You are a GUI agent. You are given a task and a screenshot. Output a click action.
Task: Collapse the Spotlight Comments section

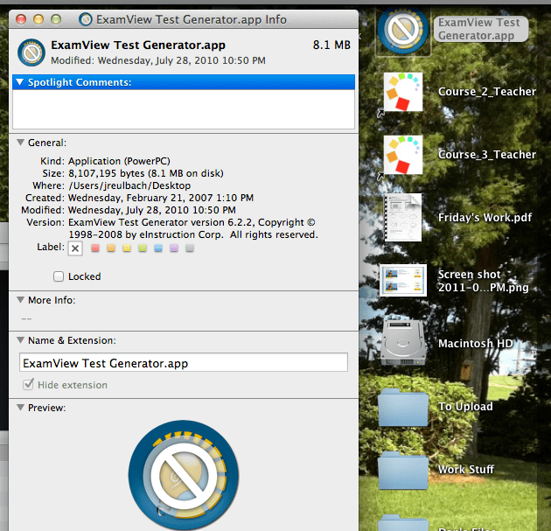pos(20,82)
